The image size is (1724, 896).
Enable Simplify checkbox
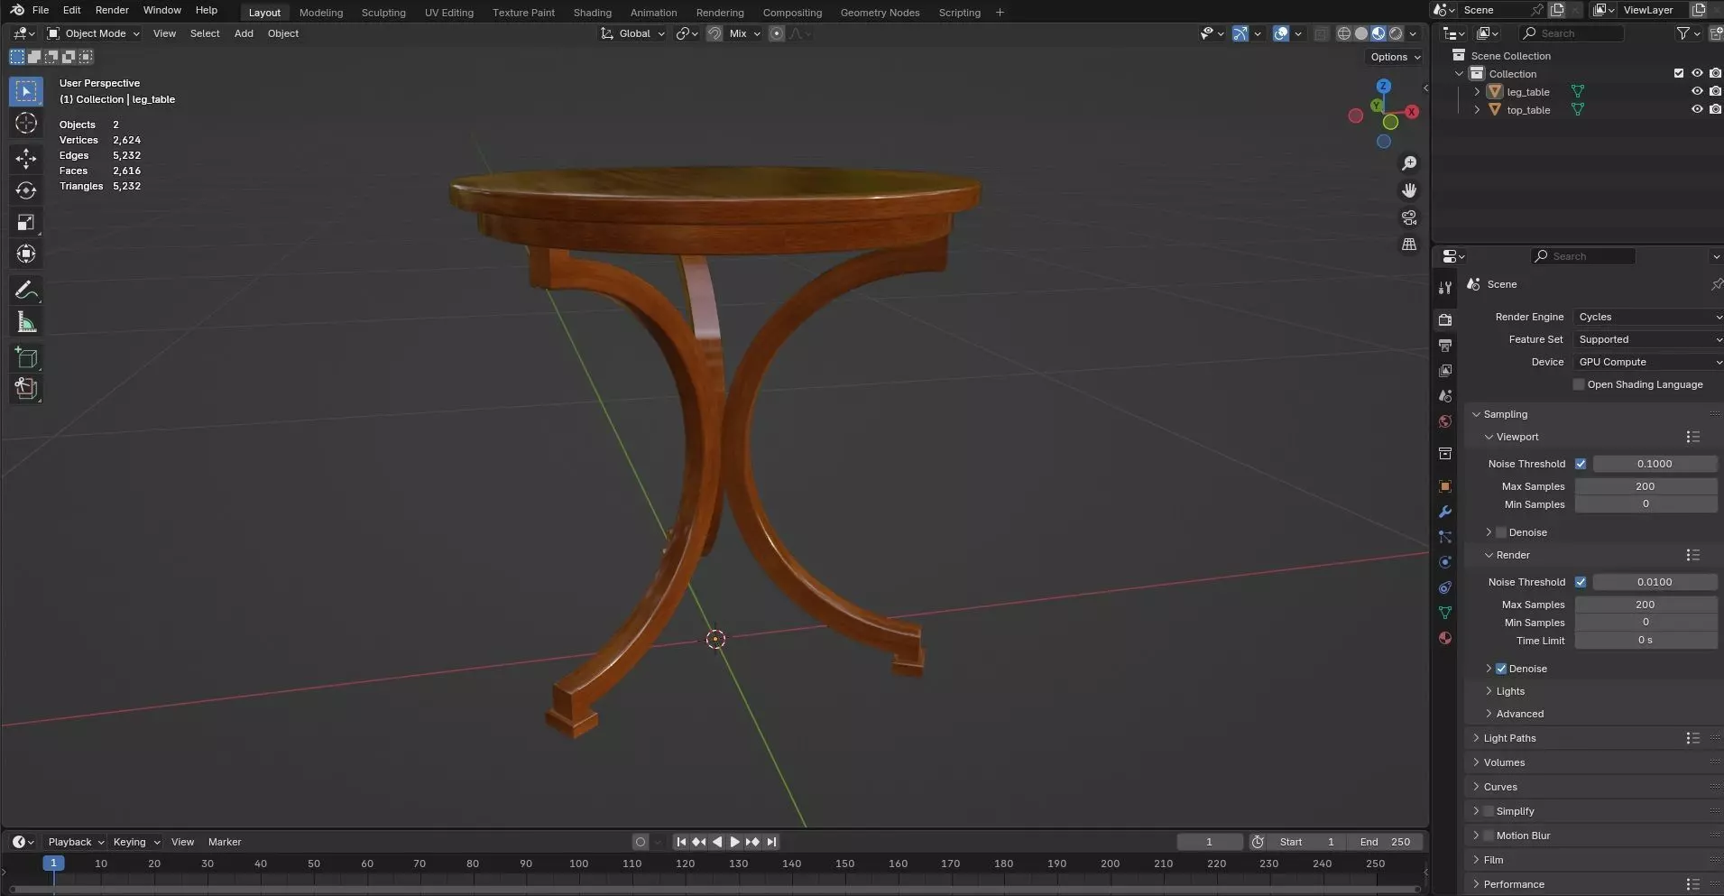pyautogui.click(x=1489, y=811)
